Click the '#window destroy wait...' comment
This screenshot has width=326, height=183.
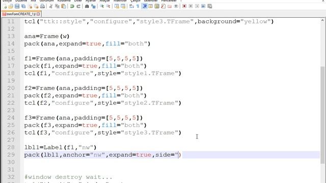(68, 177)
